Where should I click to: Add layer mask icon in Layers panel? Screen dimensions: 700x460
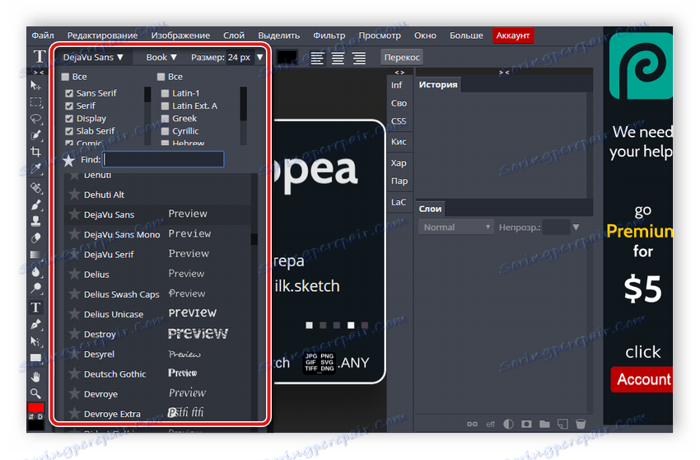pyautogui.click(x=526, y=424)
